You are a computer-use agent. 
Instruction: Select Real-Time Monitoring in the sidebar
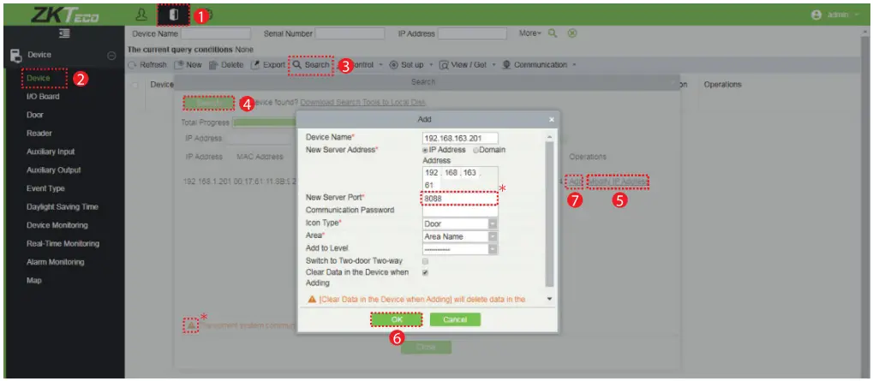pos(63,244)
